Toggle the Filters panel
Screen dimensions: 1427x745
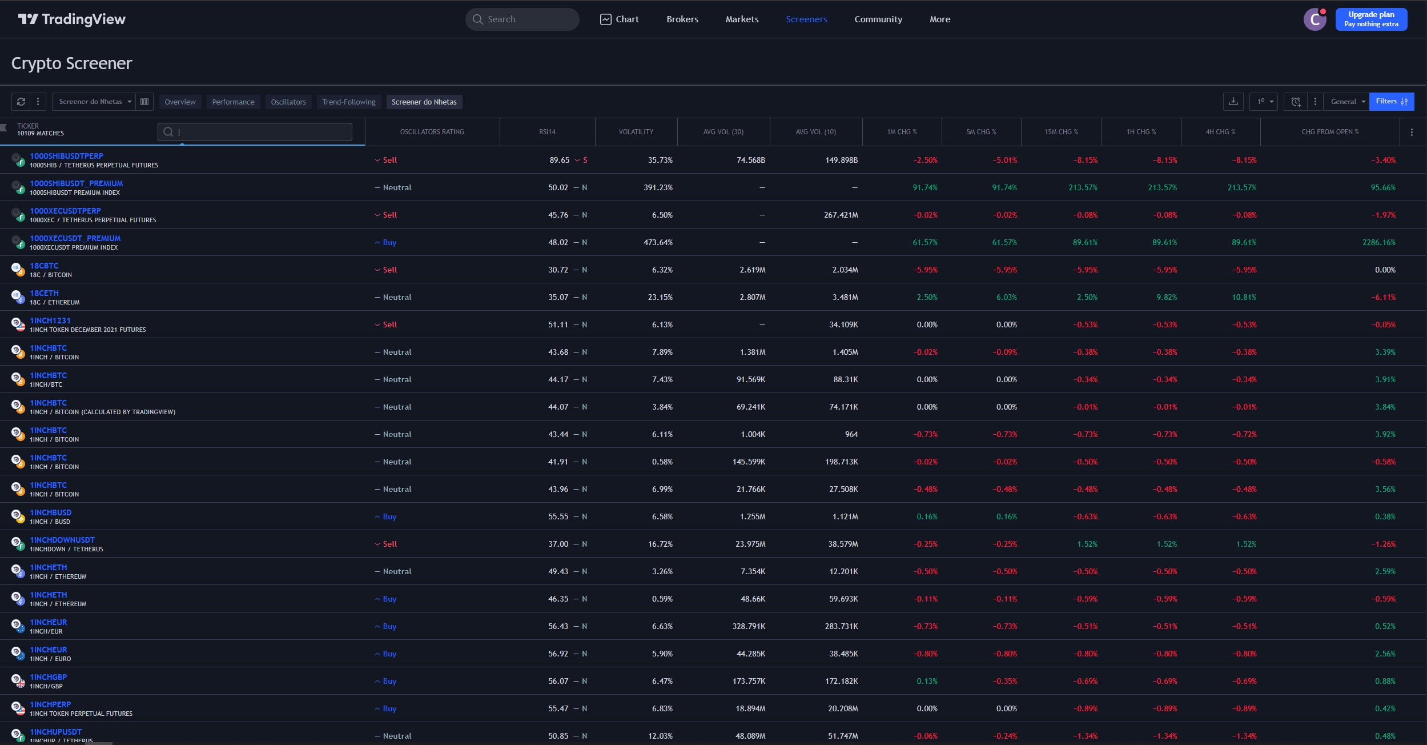[x=1392, y=101]
